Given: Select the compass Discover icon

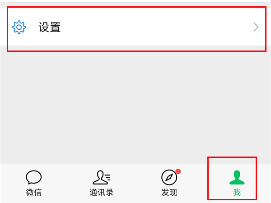Looking at the screenshot, I should click(169, 177).
